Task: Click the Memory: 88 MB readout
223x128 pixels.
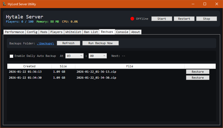Action: tap(48, 22)
